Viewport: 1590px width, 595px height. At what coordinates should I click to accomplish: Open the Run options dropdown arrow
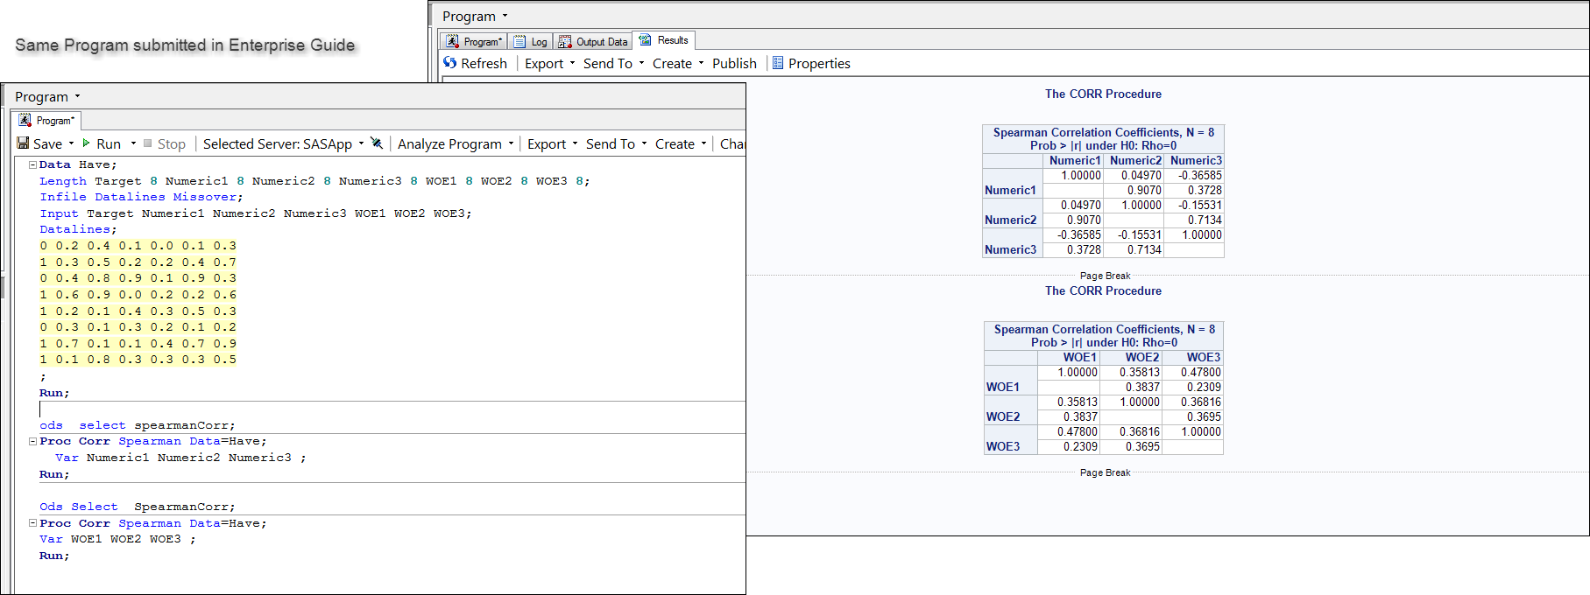click(x=133, y=143)
